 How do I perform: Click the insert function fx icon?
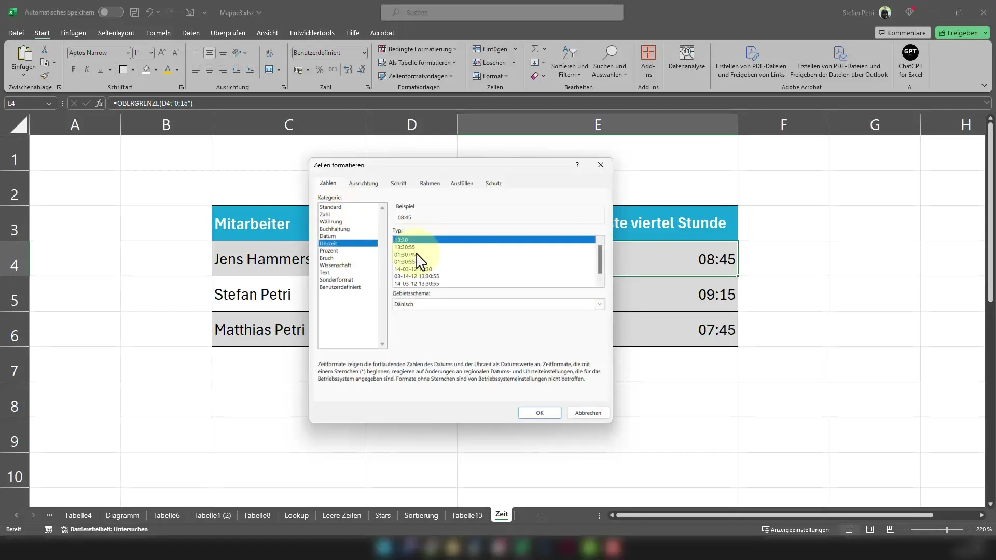[x=99, y=103]
